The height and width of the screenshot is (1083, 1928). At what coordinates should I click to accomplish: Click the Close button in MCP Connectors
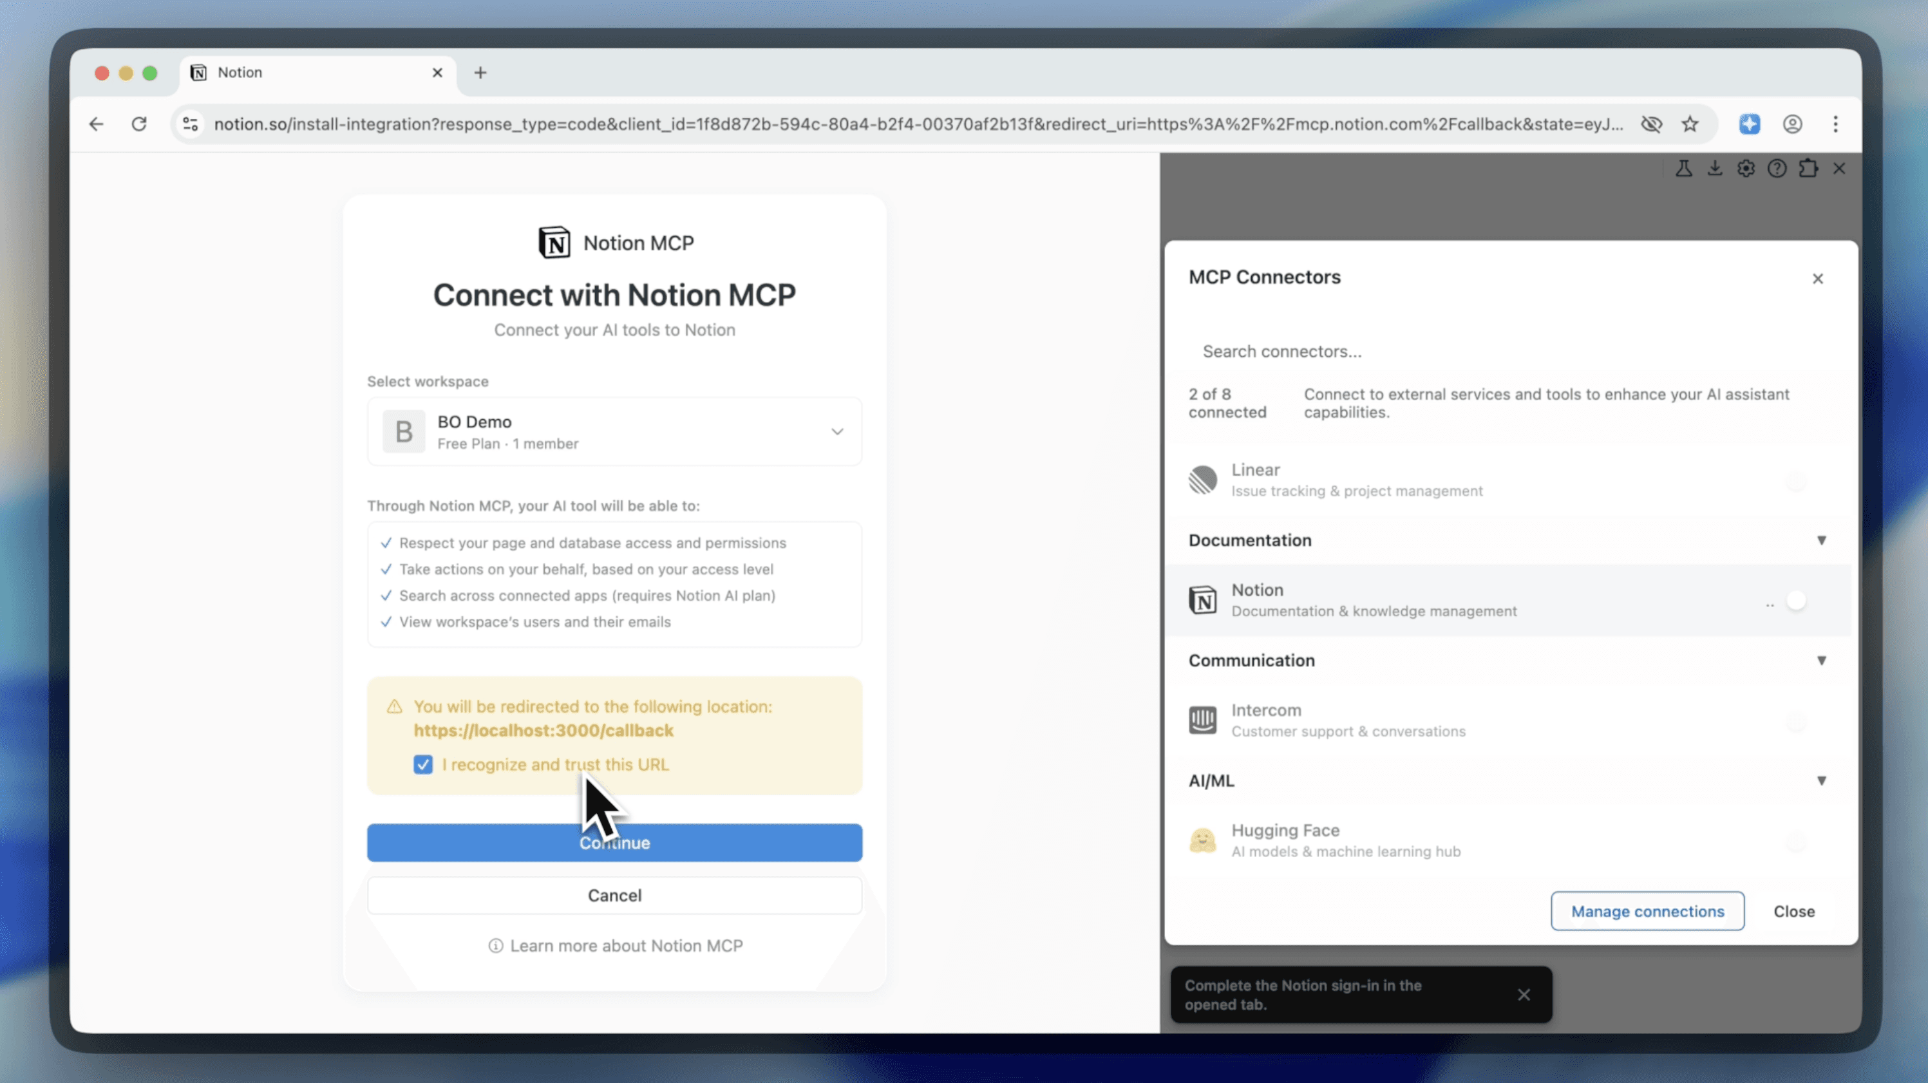click(x=1794, y=911)
